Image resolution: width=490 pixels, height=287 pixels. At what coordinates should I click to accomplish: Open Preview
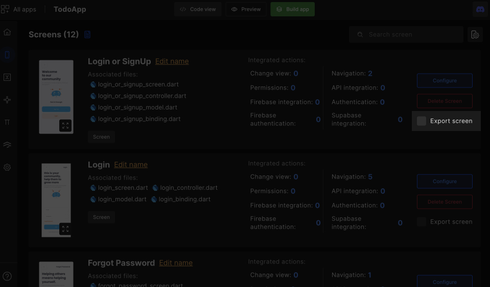point(246,9)
